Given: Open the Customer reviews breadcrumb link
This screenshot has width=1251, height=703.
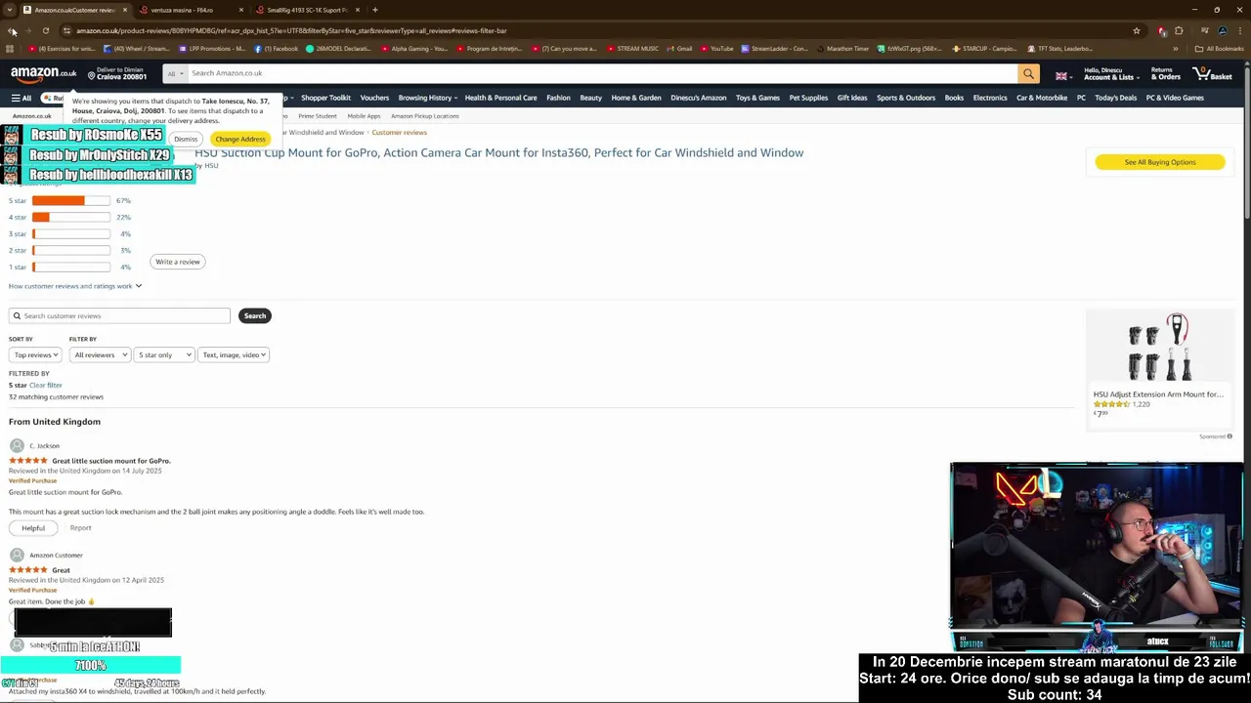Looking at the screenshot, I should click(x=399, y=133).
